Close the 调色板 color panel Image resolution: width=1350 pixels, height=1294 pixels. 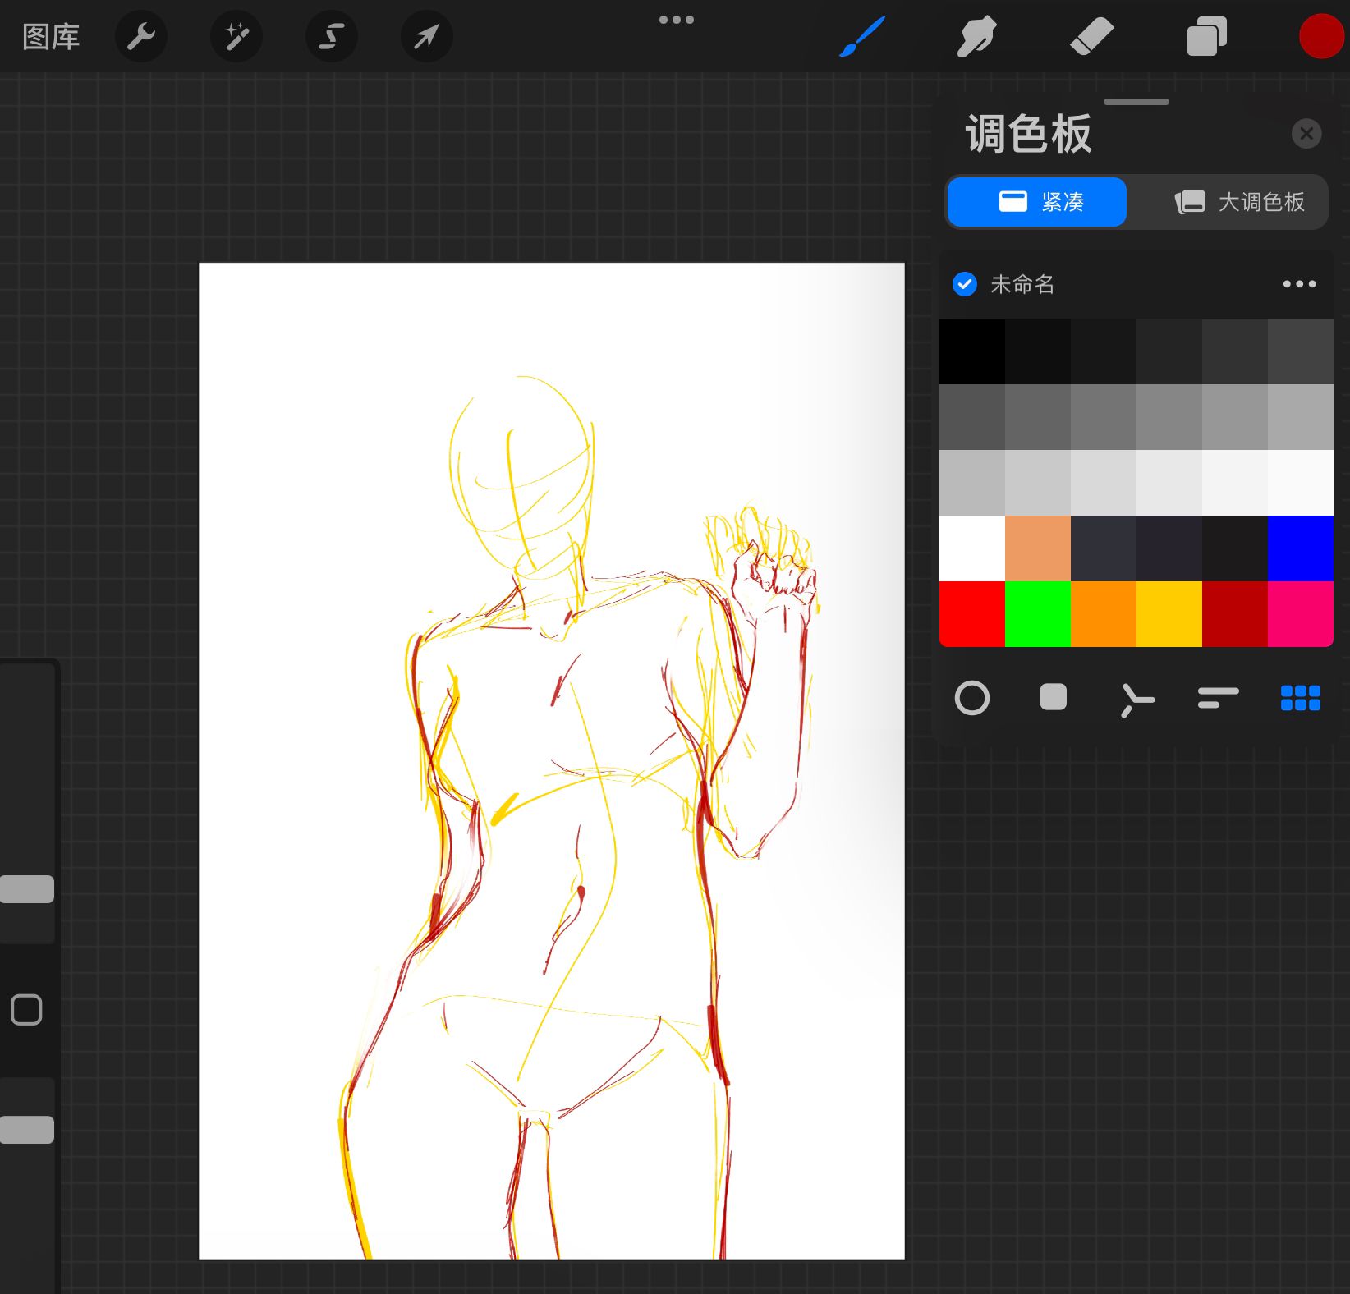pos(1306,134)
